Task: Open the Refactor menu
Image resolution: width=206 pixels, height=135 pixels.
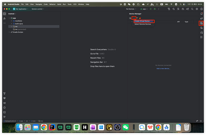Action: tap(53, 4)
